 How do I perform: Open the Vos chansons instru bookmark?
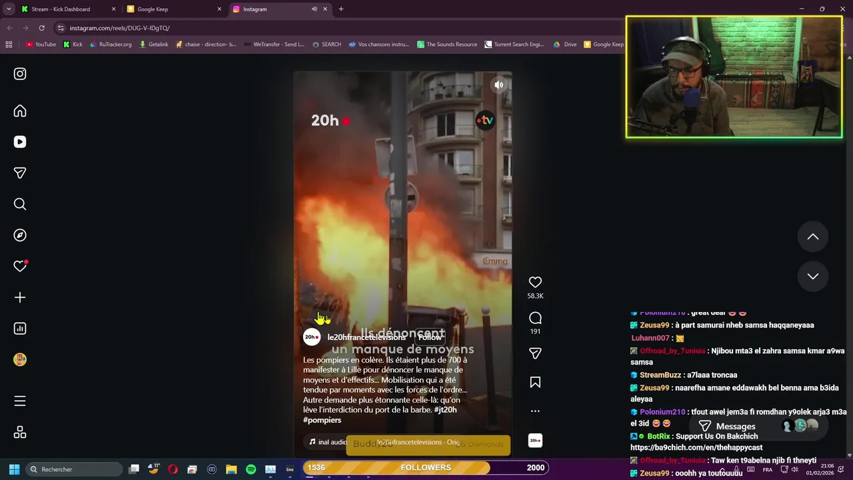[379, 45]
